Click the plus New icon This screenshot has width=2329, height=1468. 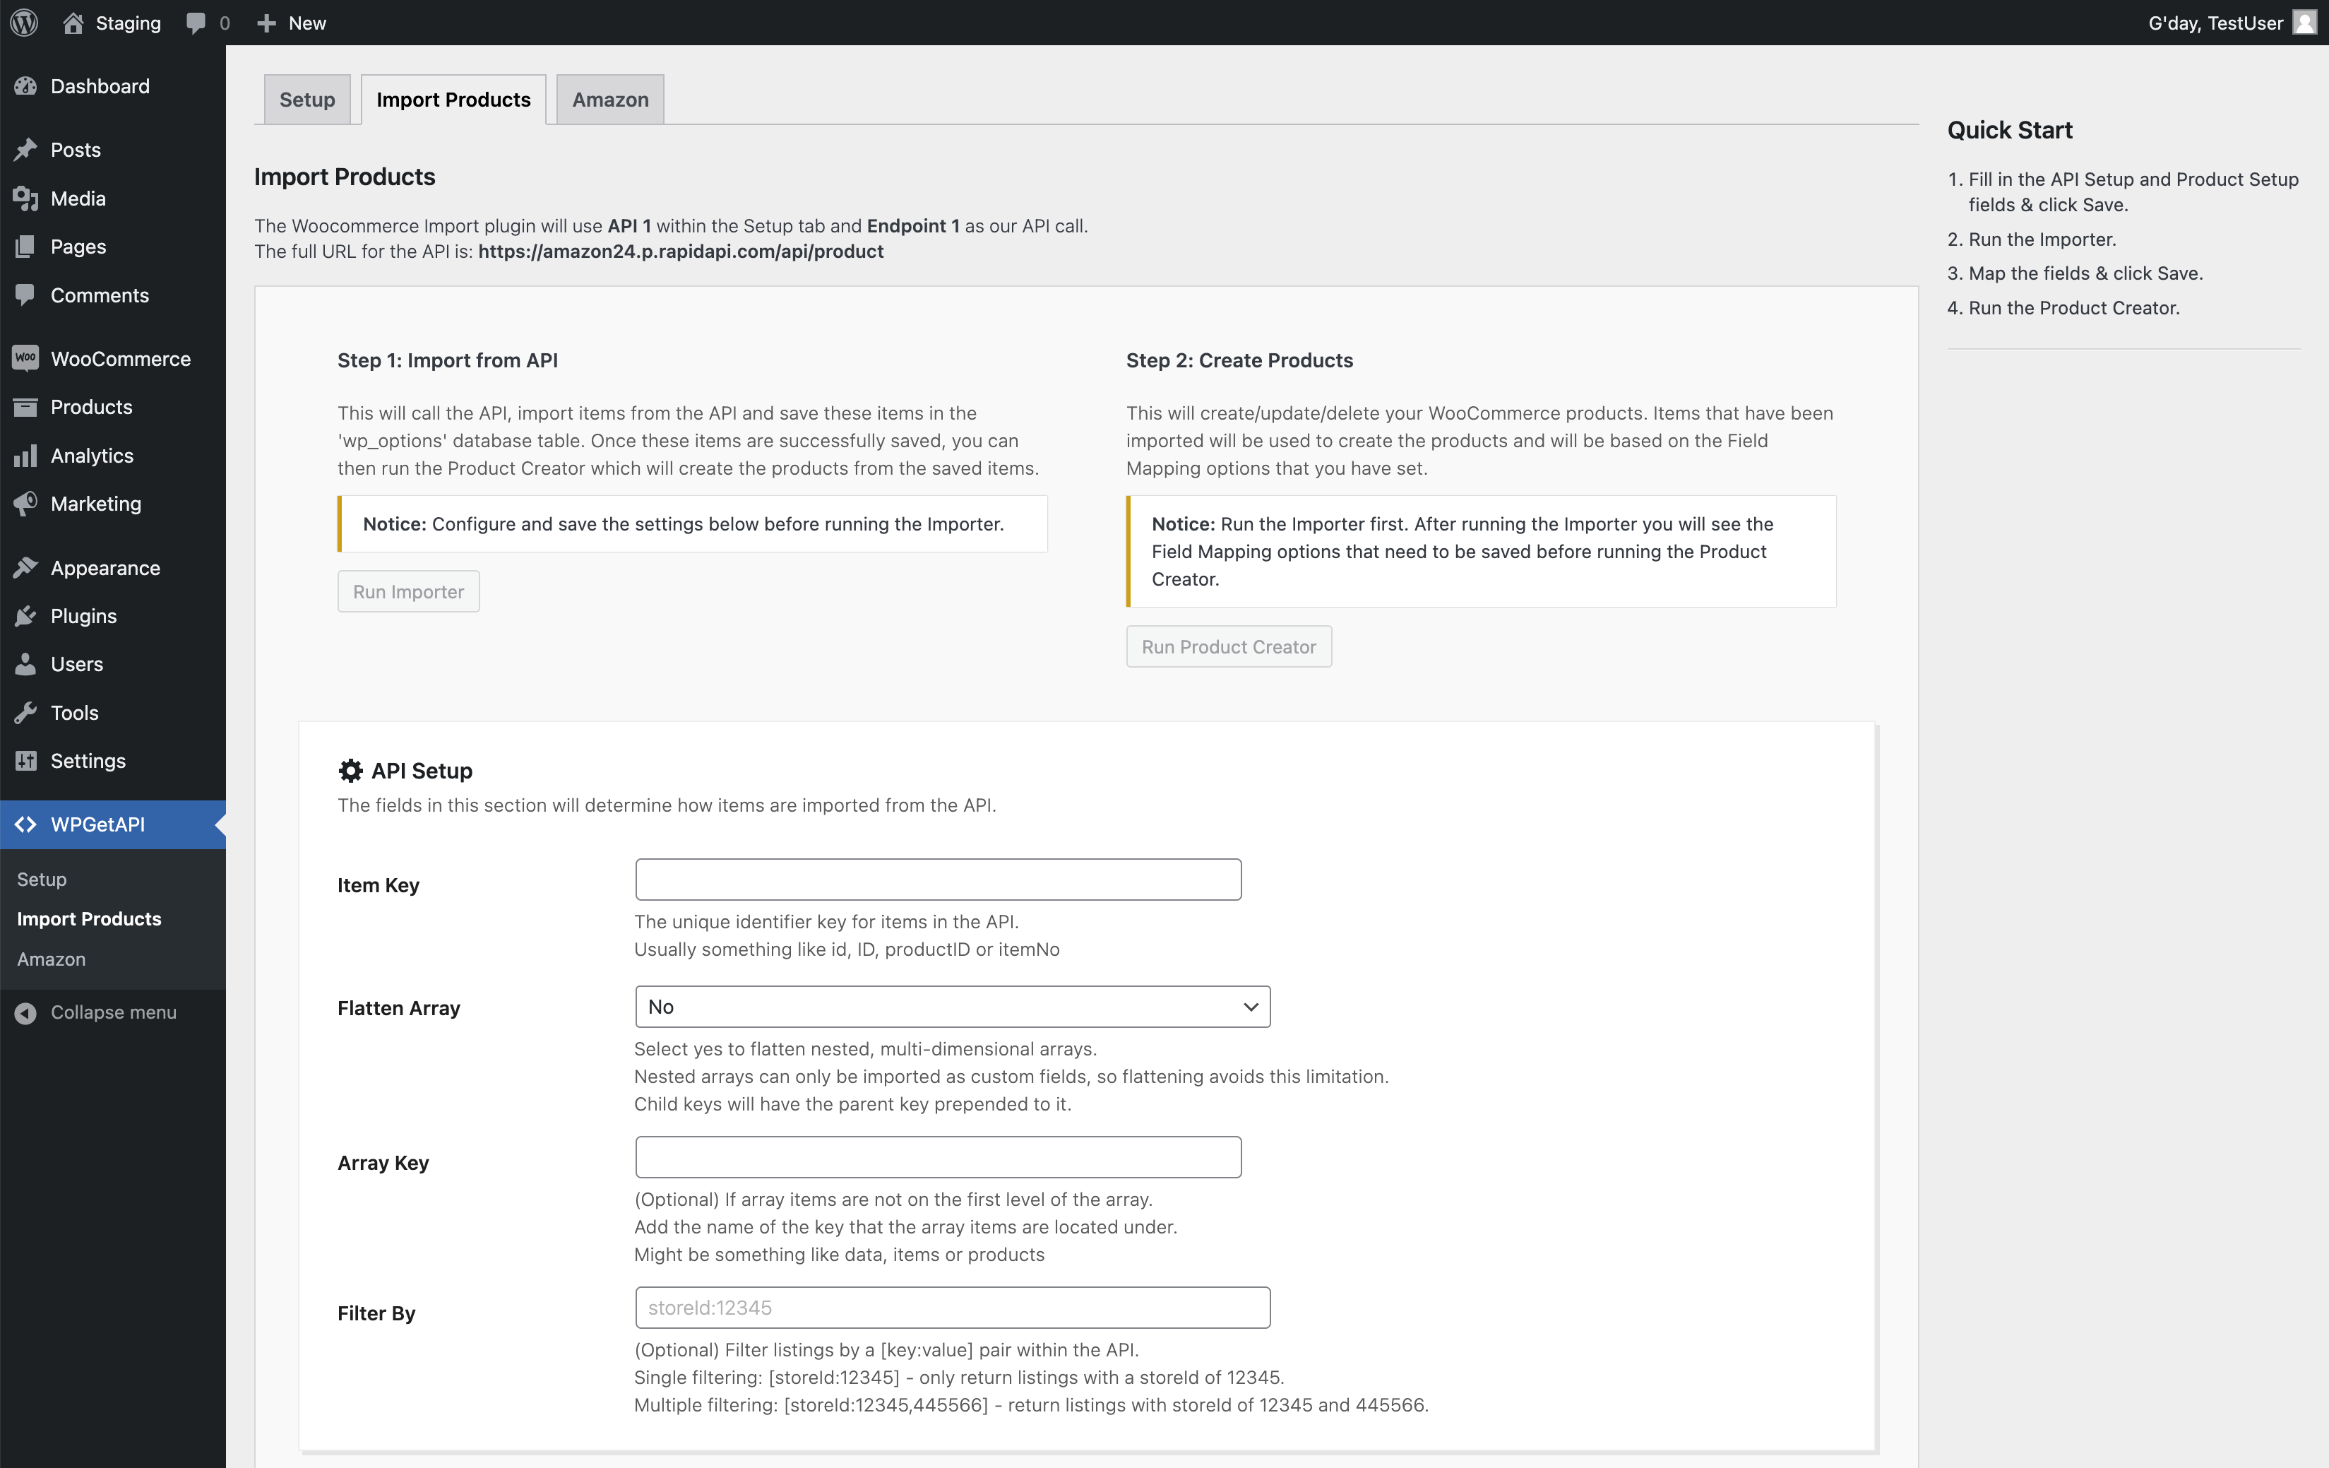tap(266, 23)
